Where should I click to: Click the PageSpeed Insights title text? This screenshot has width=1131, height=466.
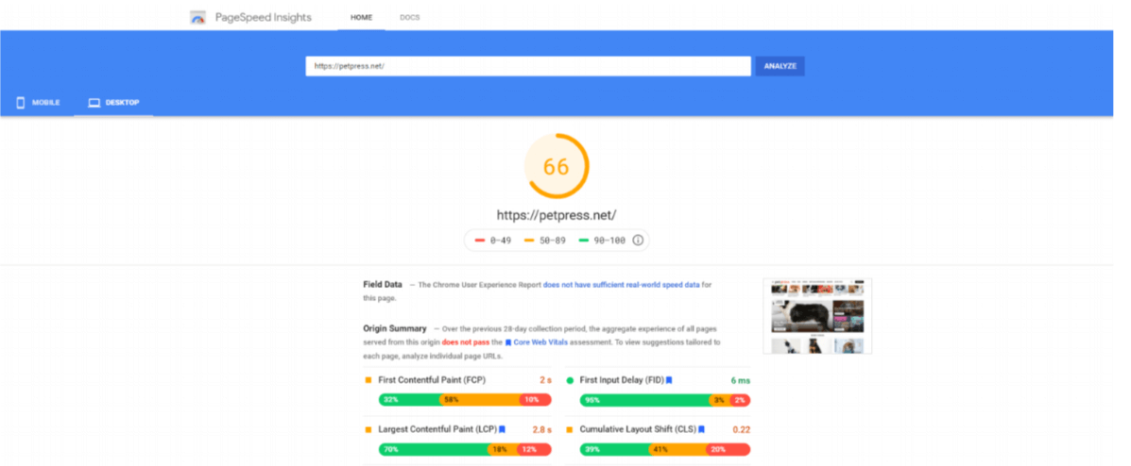(264, 17)
